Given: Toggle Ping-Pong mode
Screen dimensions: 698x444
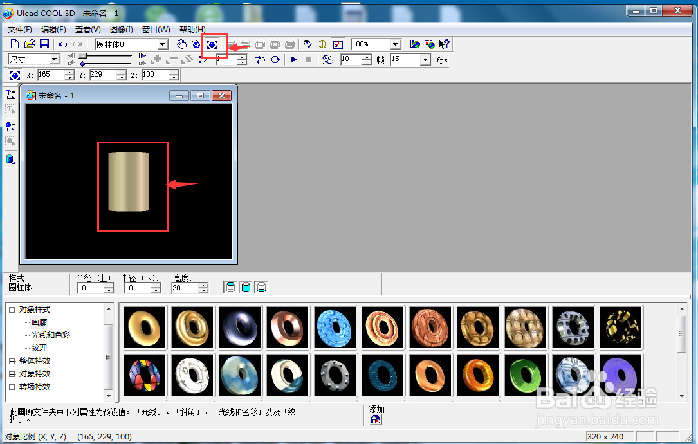Looking at the screenshot, I should pos(261,59).
